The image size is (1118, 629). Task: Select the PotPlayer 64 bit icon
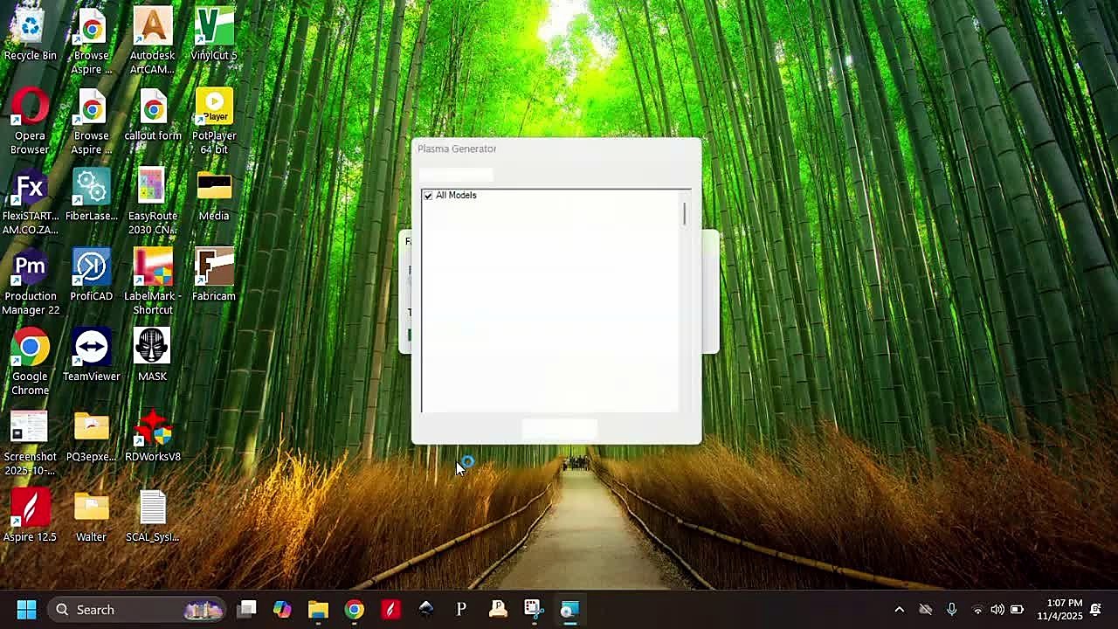click(214, 121)
